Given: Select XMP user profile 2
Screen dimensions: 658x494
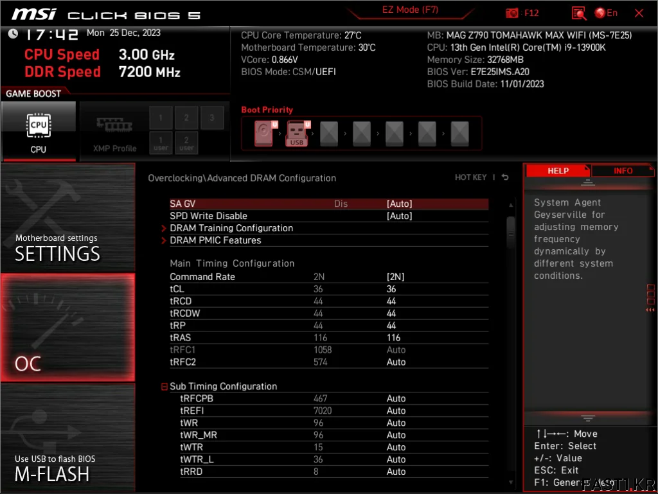Looking at the screenshot, I should 186,143.
